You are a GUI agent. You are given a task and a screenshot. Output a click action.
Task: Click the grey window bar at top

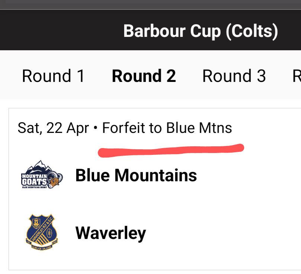tap(150, 4)
